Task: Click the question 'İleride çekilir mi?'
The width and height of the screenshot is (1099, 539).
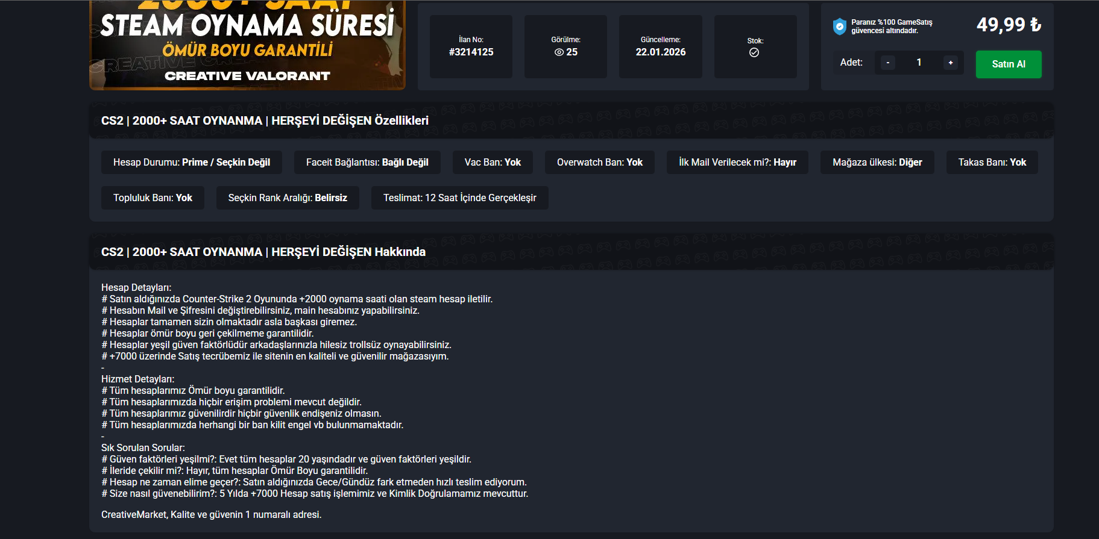Action: 235,470
